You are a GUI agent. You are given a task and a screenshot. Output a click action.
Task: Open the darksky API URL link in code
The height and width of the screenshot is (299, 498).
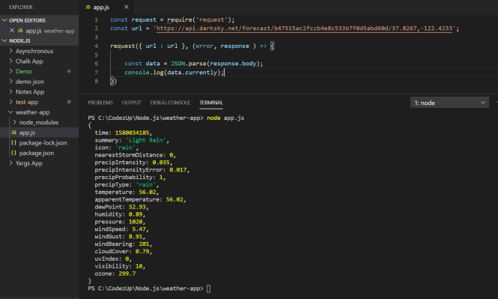[304, 28]
